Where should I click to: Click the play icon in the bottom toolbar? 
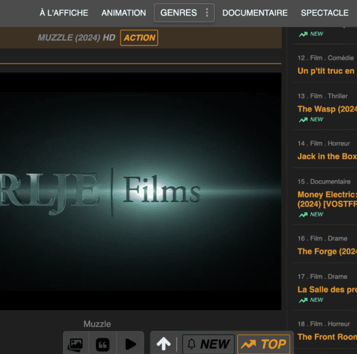(131, 345)
